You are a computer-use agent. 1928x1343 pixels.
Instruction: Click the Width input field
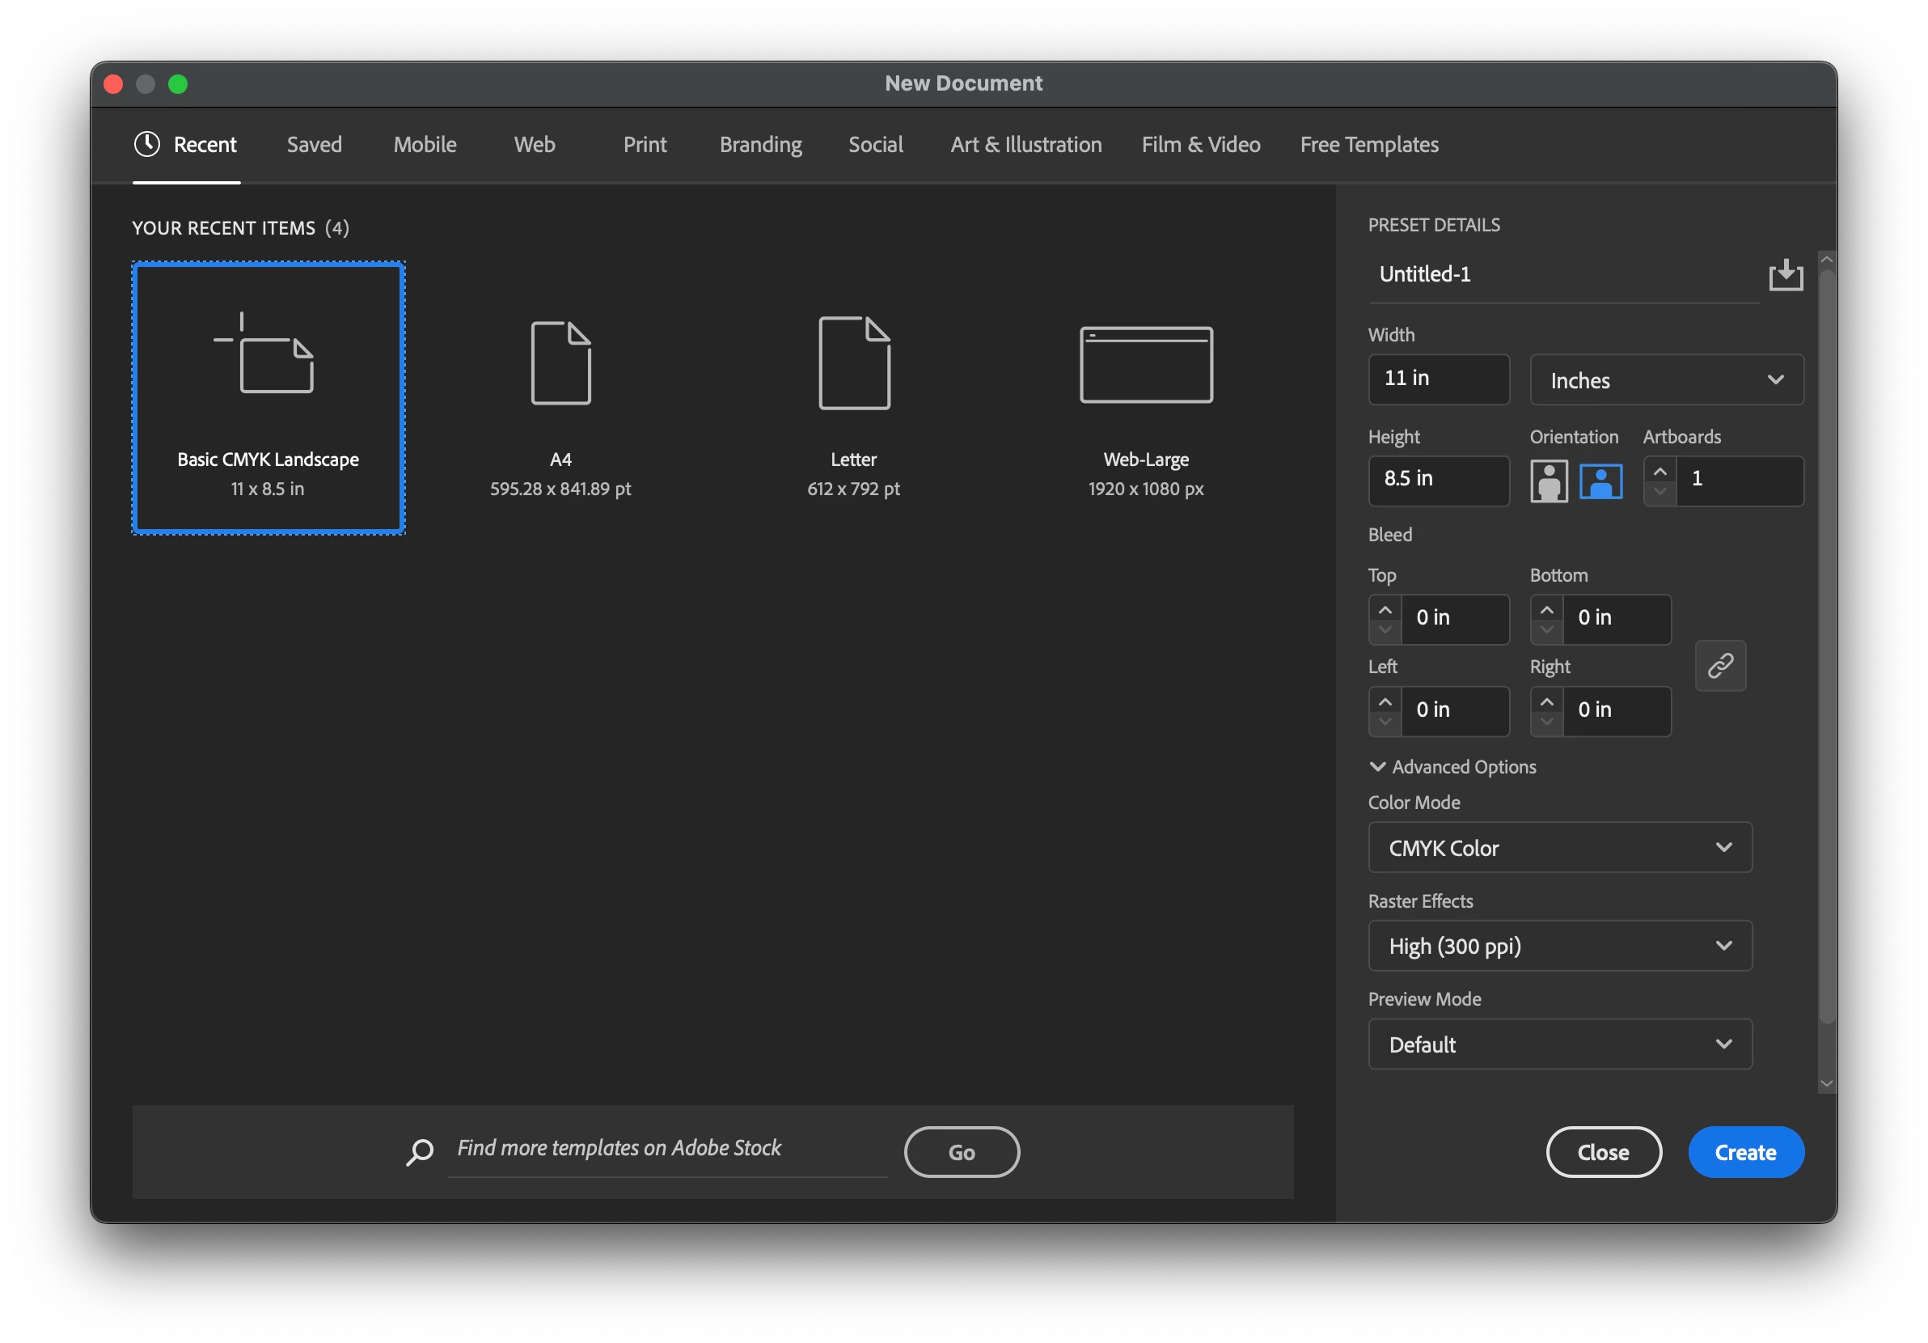1438,379
